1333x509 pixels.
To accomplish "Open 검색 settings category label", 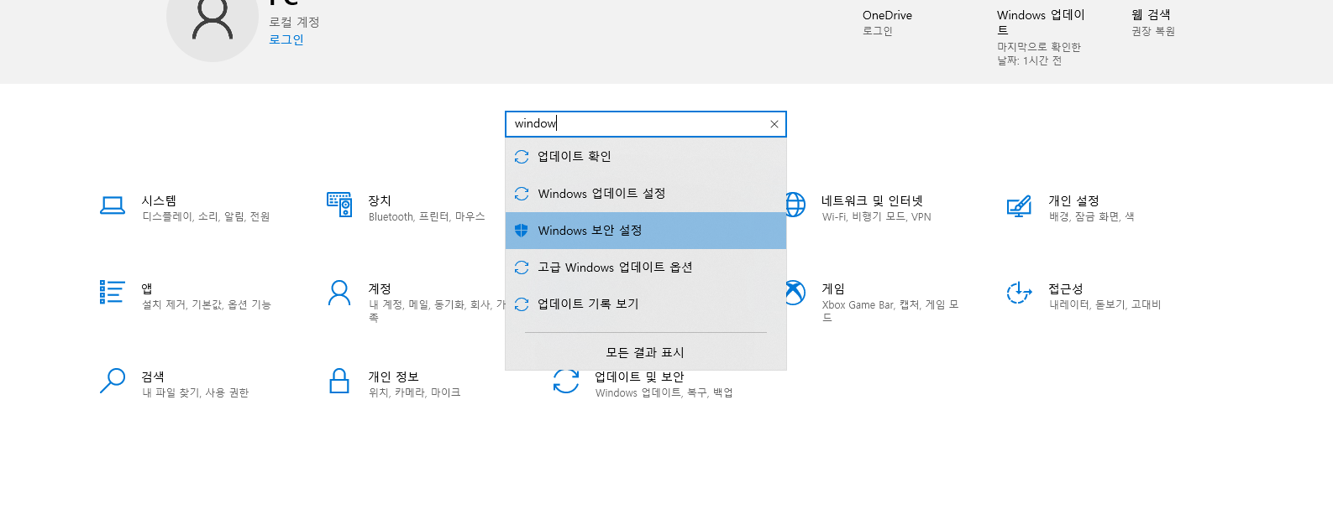I will pyautogui.click(x=153, y=377).
